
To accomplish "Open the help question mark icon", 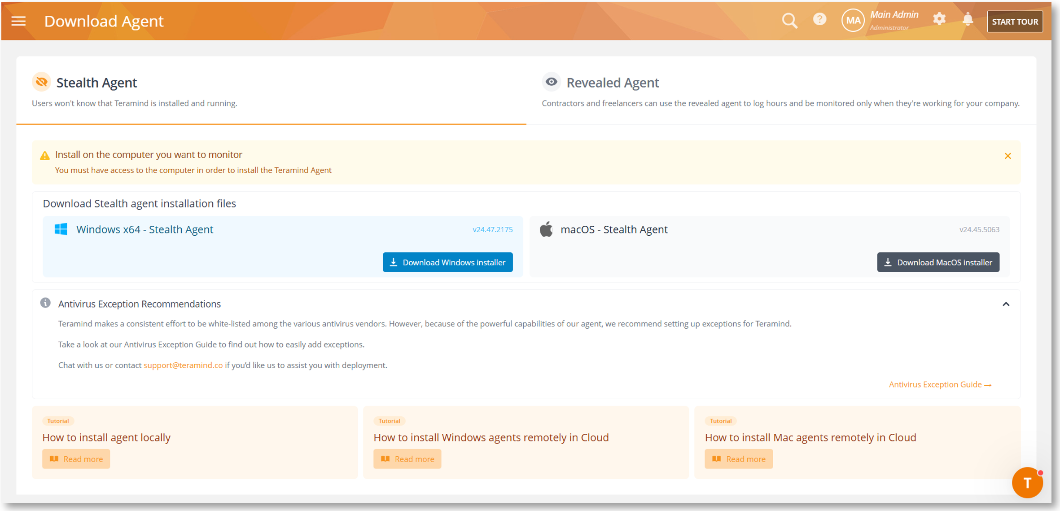I will click(x=819, y=19).
